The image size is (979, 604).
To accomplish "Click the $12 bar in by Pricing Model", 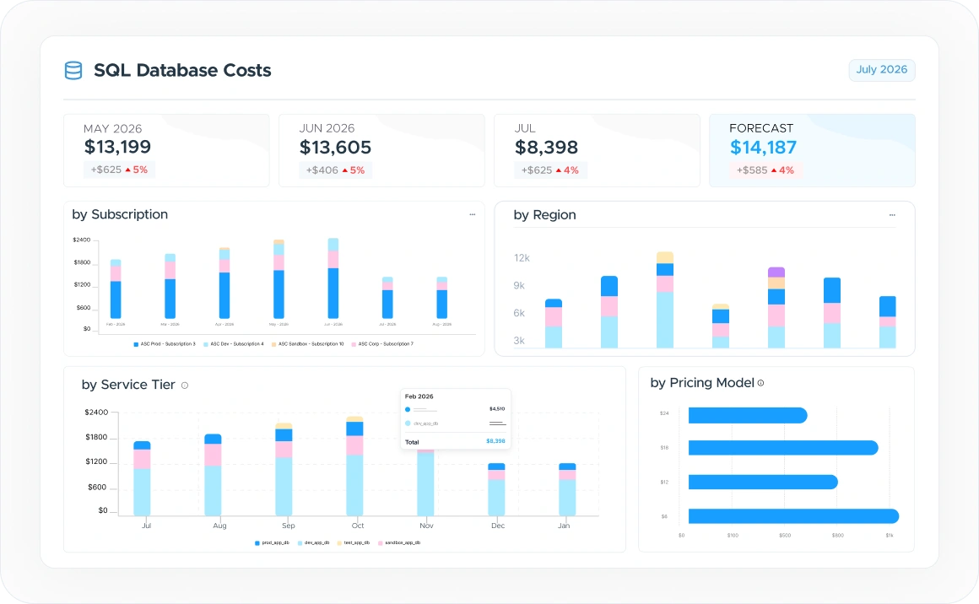I will [763, 483].
